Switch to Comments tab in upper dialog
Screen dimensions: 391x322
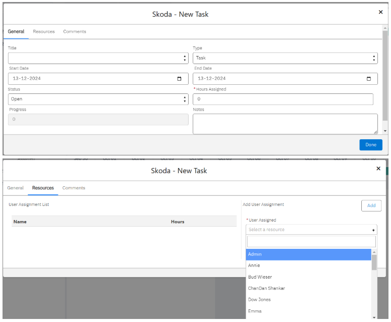pos(75,32)
